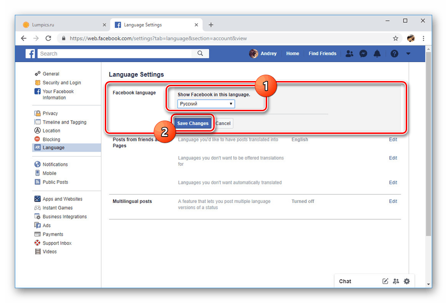The image size is (447, 303).
Task: Reload the page with refresh icon
Action: pos(49,38)
